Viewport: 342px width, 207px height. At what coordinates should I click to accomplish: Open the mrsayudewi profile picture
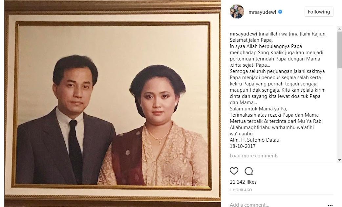point(237,11)
